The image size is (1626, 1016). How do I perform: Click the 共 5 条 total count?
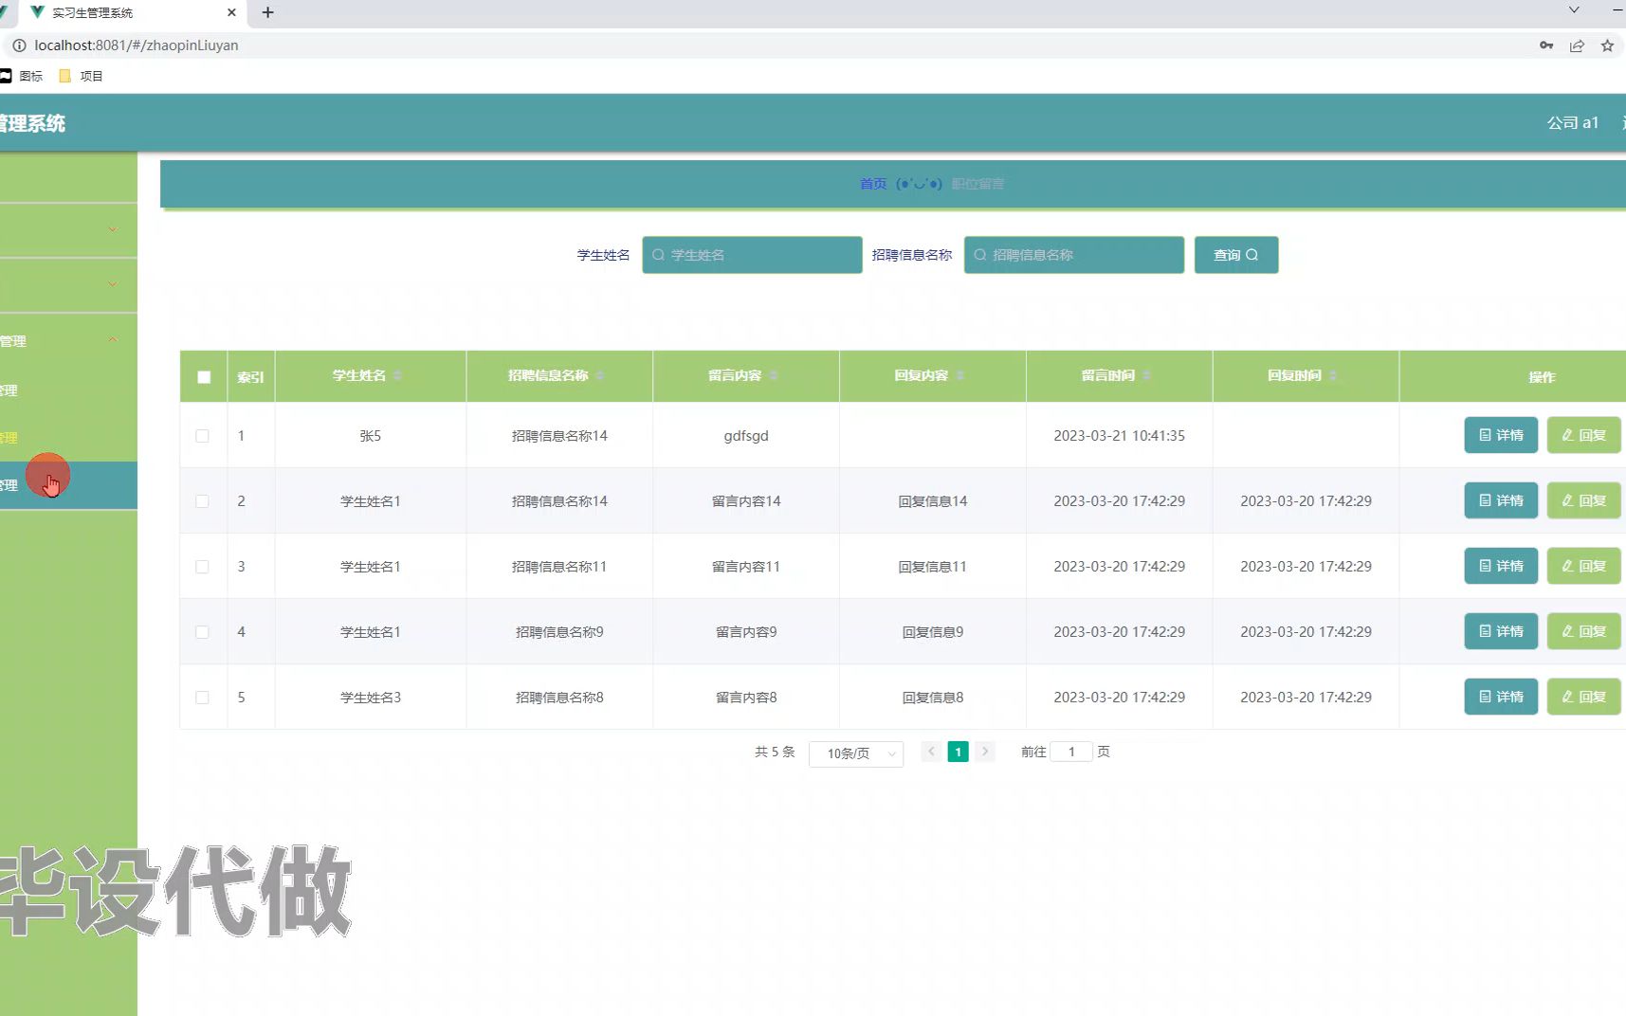(775, 752)
